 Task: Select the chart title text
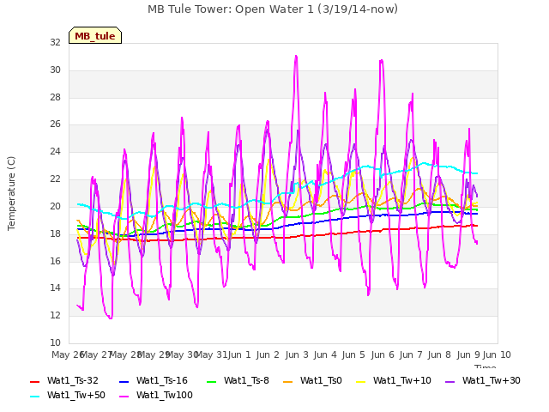coord(273,9)
